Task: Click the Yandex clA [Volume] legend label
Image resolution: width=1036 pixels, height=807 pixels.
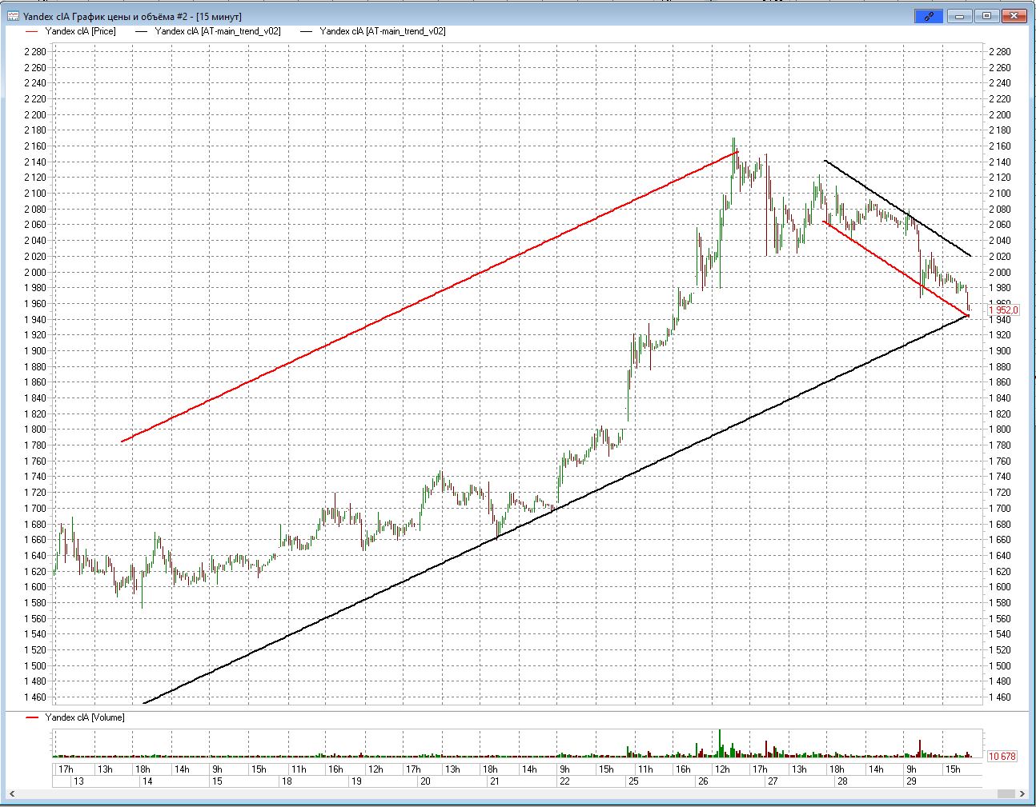Action: point(84,717)
